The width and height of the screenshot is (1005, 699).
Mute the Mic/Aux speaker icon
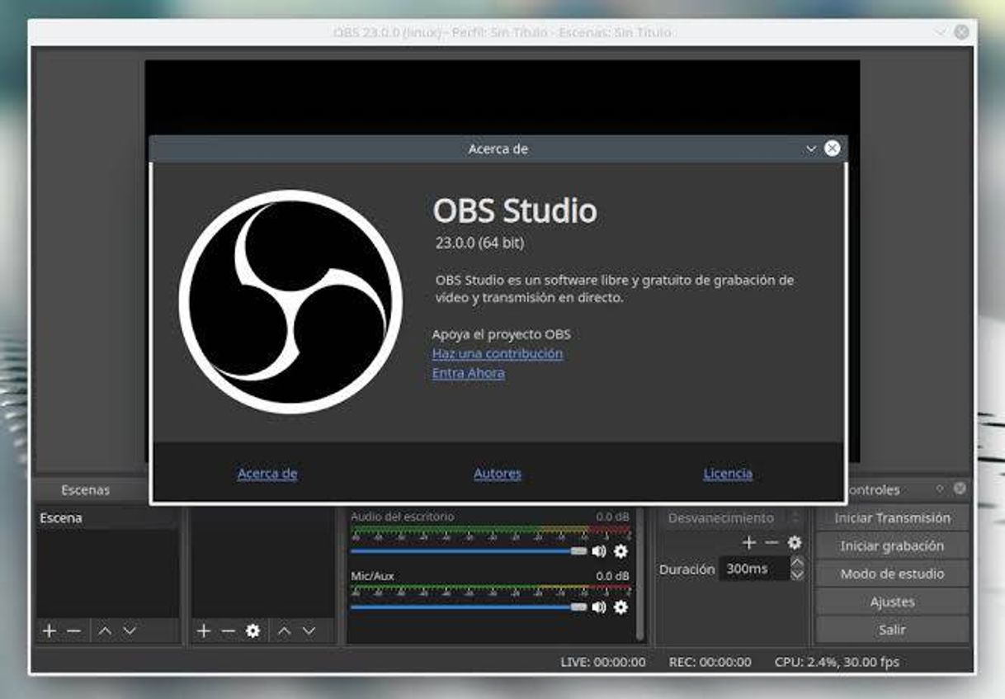pyautogui.click(x=597, y=607)
